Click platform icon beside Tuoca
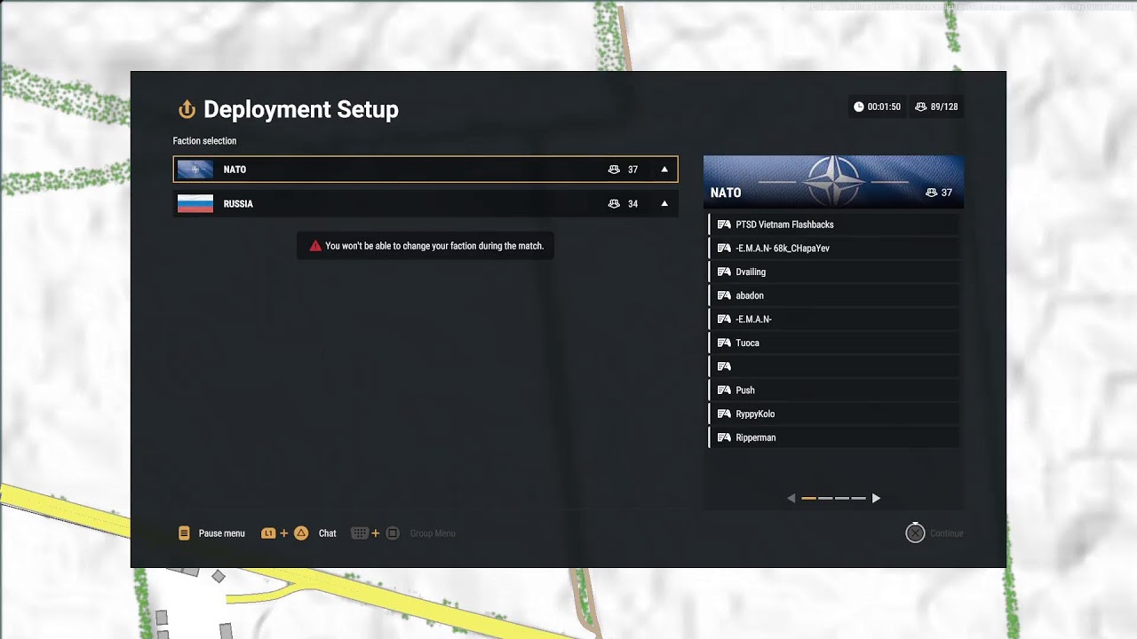Image resolution: width=1137 pixels, height=639 pixels. (724, 343)
